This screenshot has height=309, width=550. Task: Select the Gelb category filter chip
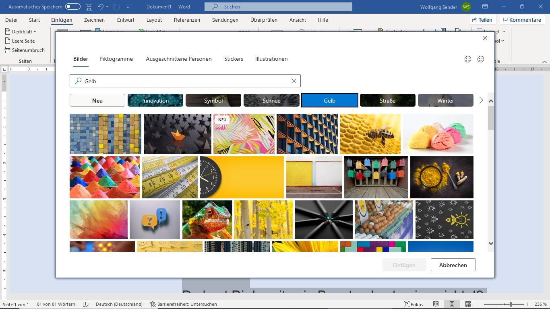(x=329, y=101)
